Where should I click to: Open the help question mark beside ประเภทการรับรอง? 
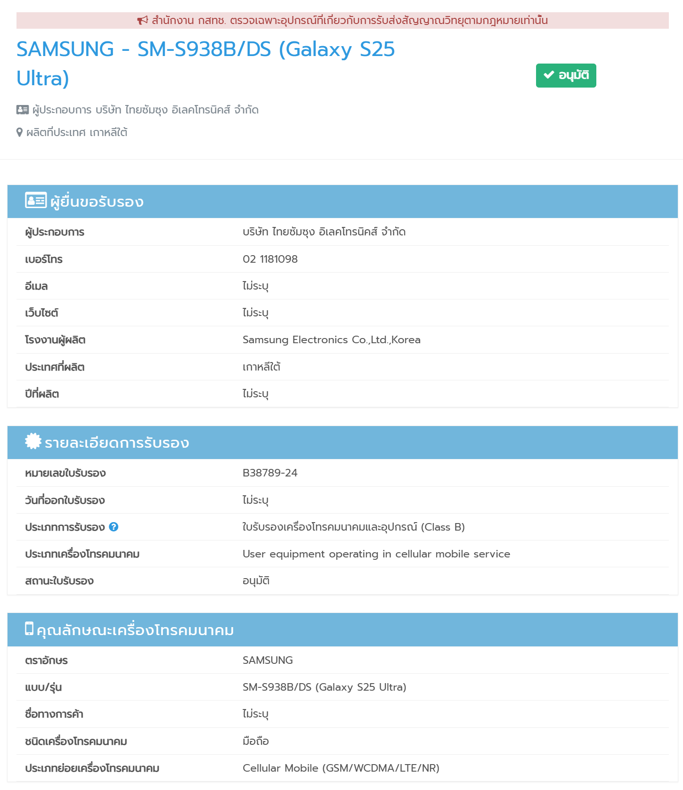coord(114,527)
